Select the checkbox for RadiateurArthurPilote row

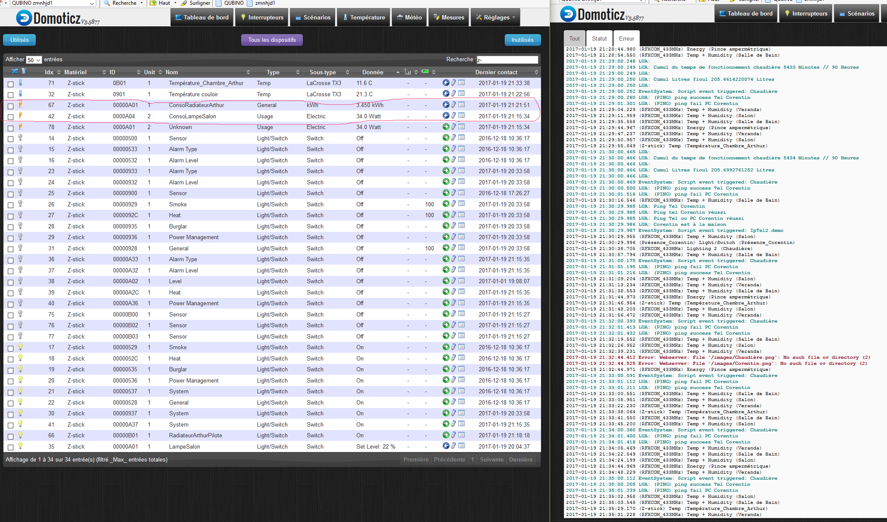point(11,436)
